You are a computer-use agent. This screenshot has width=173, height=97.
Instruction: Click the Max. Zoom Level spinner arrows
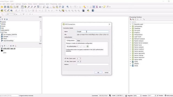pos(80,61)
